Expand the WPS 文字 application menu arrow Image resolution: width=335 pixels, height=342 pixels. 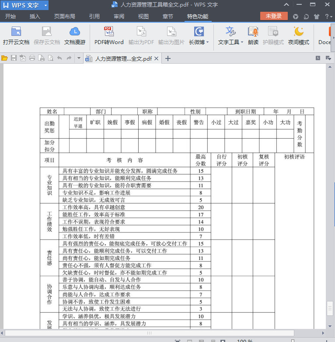[45, 5]
